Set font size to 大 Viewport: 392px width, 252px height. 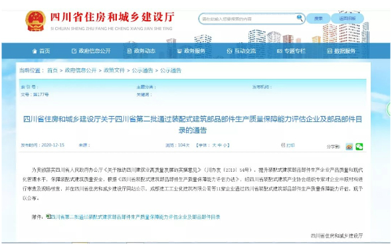(x=214, y=145)
